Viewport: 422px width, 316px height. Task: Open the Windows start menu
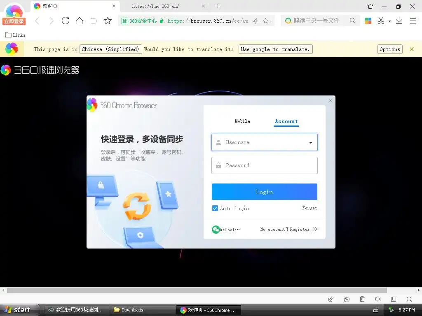click(19, 310)
